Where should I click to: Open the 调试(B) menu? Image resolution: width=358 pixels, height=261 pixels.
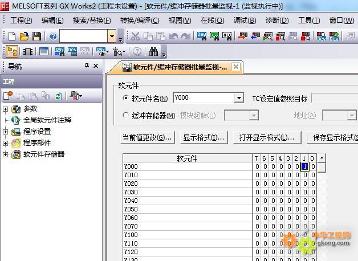click(245, 21)
